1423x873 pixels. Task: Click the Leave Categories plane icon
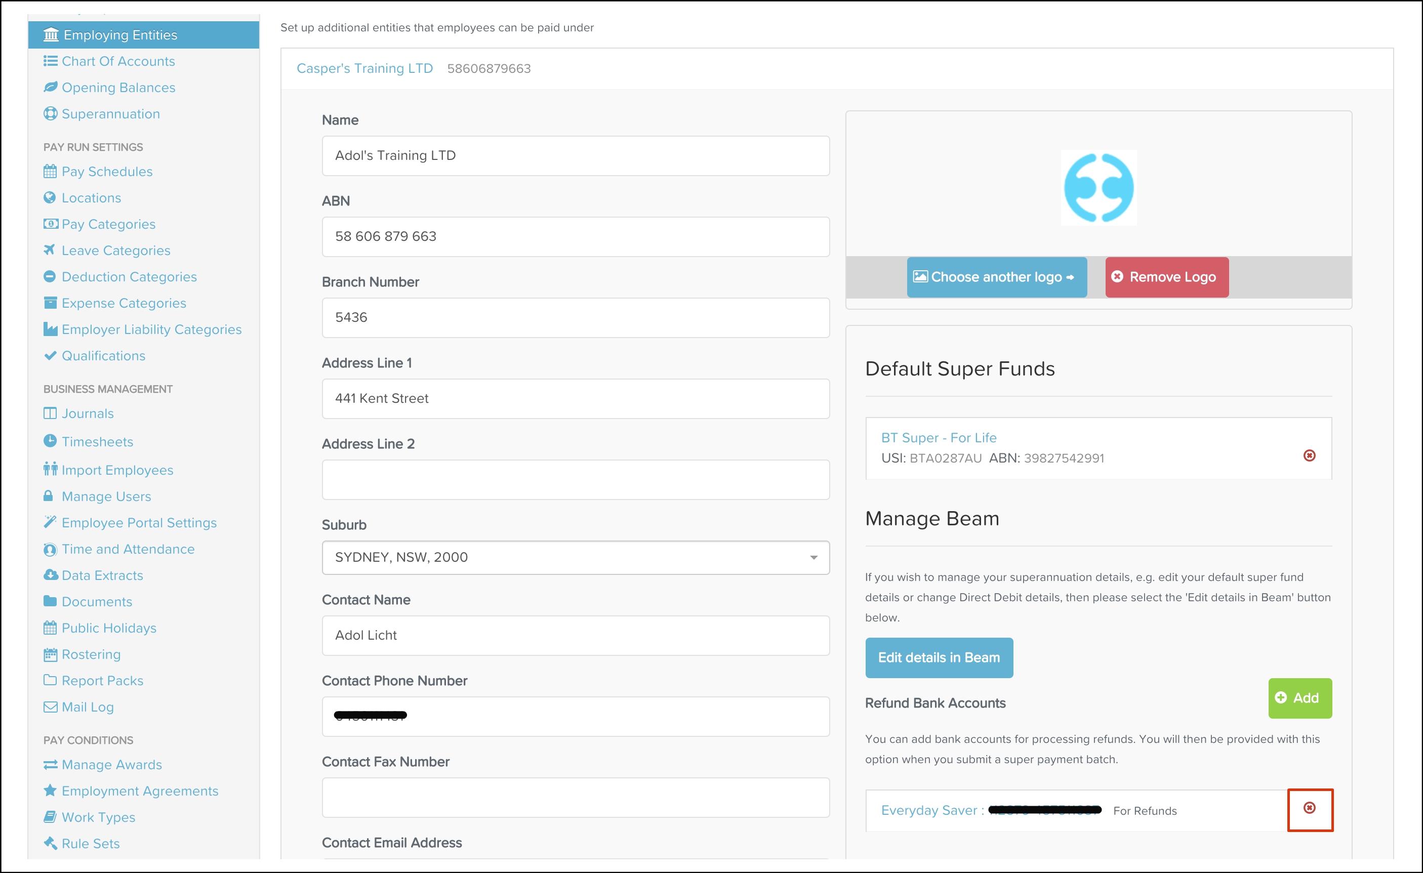[x=50, y=250]
